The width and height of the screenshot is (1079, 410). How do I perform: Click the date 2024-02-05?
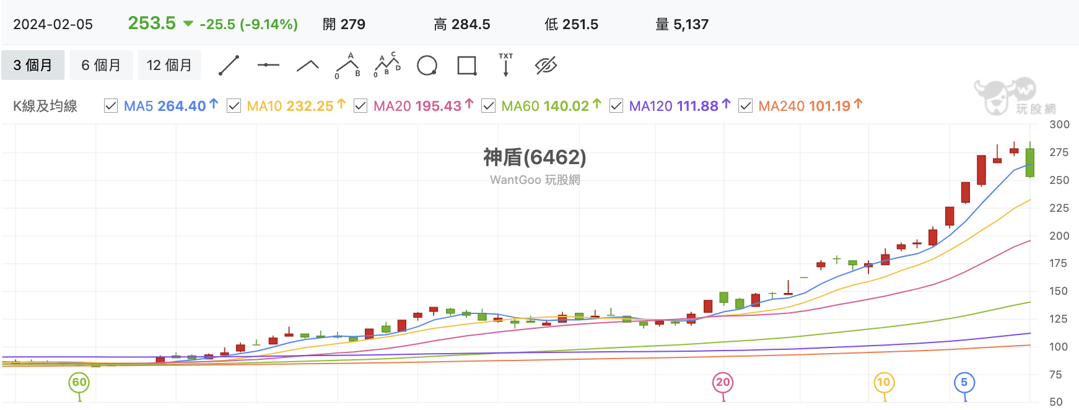pyautogui.click(x=53, y=25)
